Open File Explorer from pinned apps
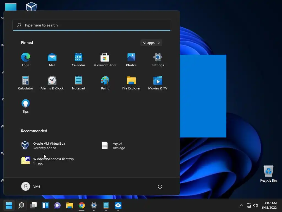This screenshot has width=282, height=212. (x=131, y=83)
